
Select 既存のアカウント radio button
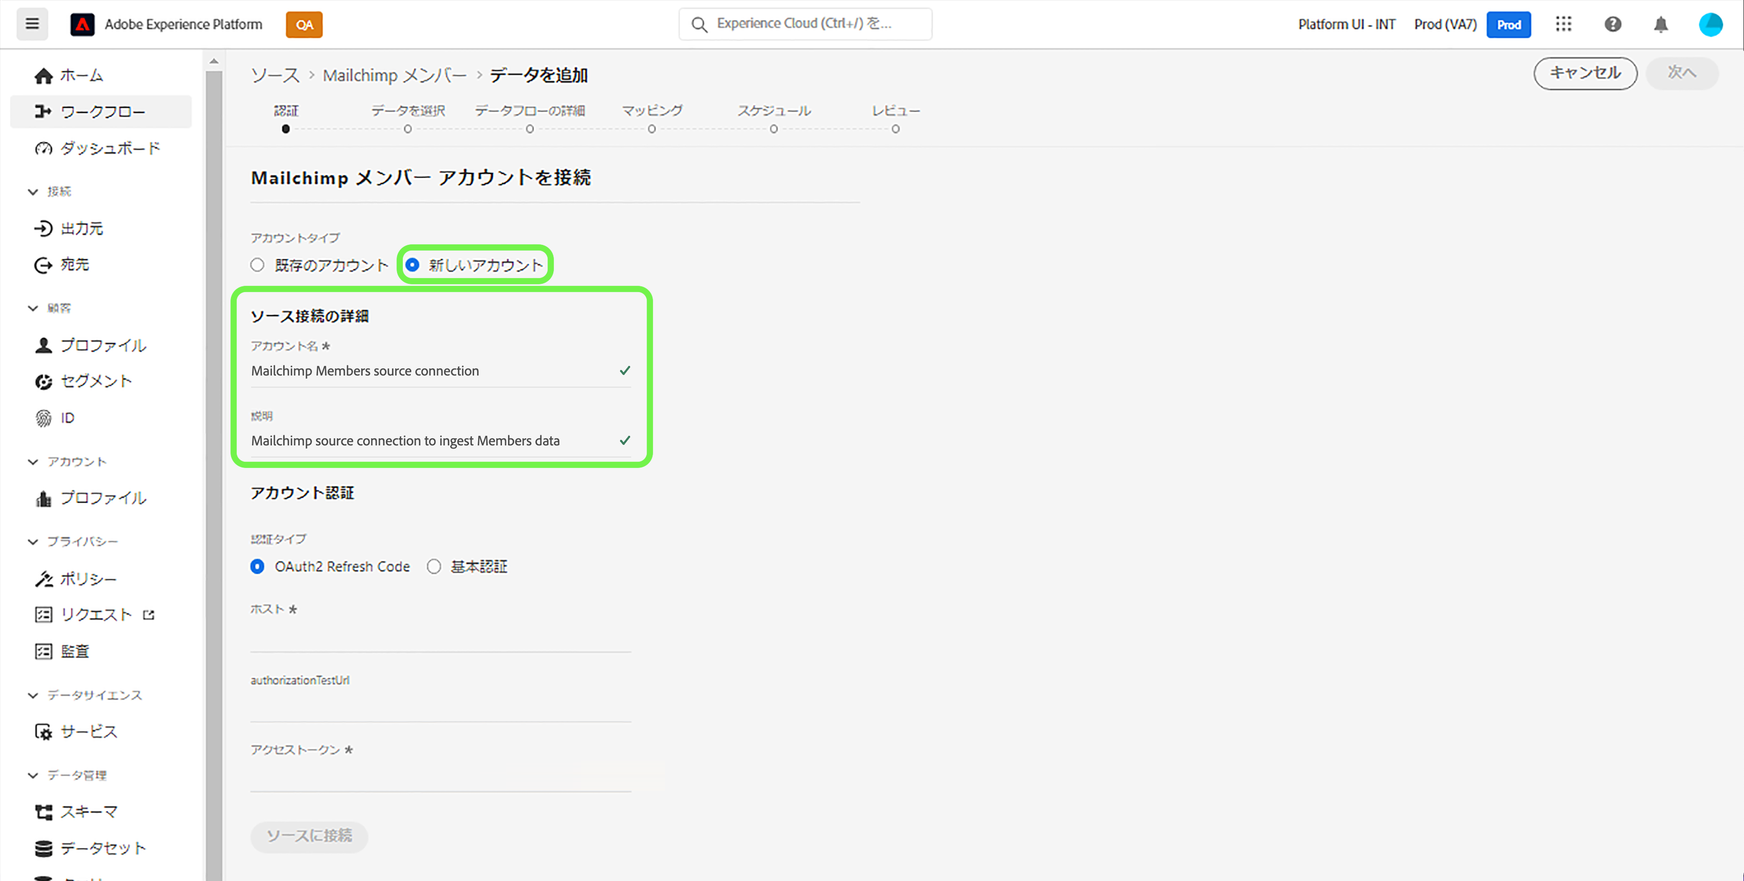tap(257, 265)
